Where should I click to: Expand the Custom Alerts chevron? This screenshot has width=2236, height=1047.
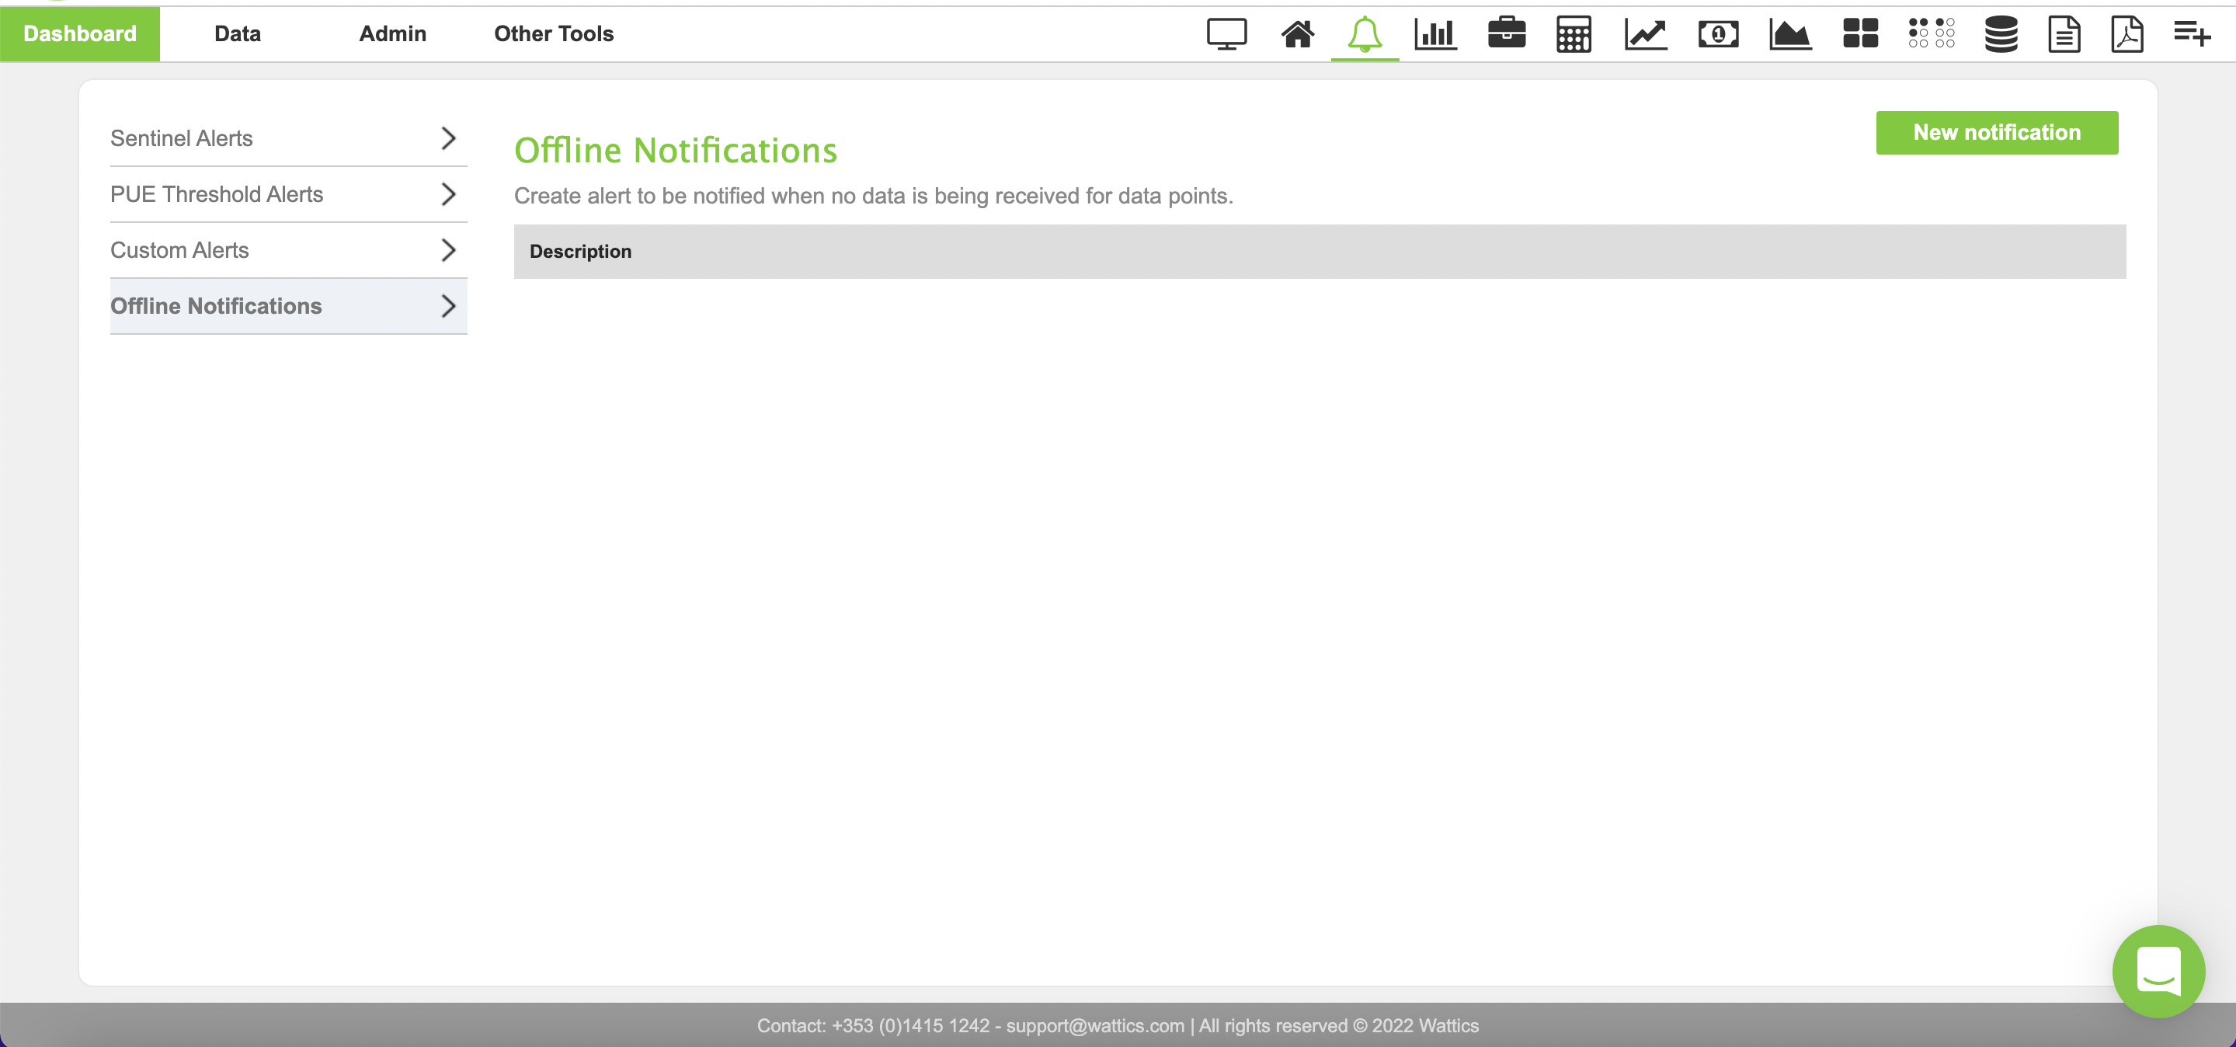(x=448, y=250)
